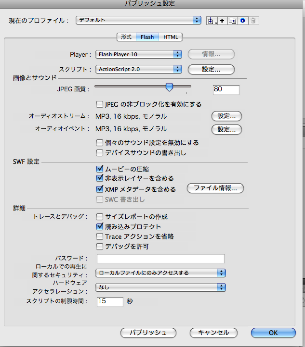Click the blue info profile properties icon
305x347 pixels.
[243, 21]
